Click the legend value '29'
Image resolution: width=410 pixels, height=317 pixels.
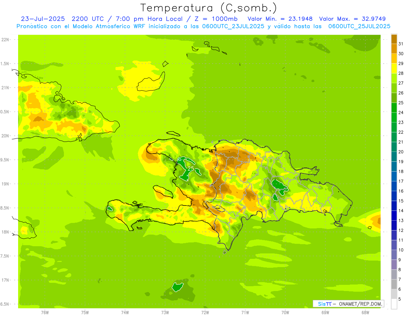coord(401,64)
